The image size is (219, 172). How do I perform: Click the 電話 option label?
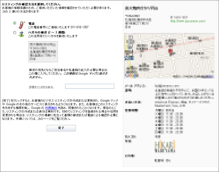[x=32, y=23]
